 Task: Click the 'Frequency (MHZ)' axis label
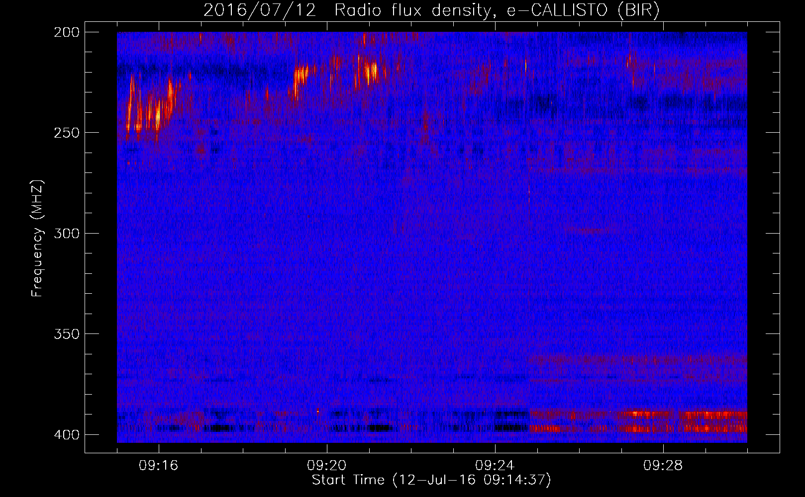pos(37,239)
